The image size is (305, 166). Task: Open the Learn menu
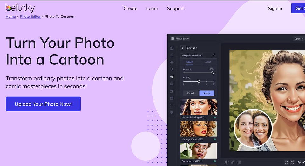(x=152, y=8)
